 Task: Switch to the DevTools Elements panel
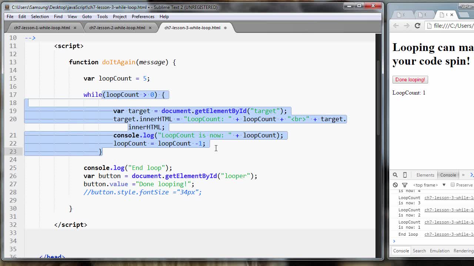[425, 175]
